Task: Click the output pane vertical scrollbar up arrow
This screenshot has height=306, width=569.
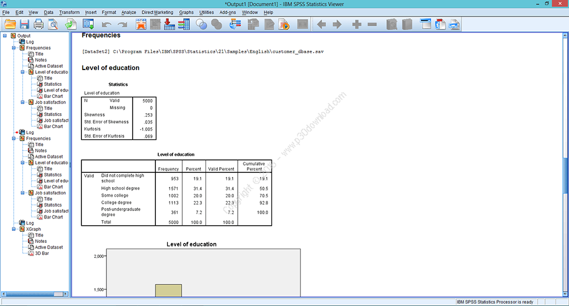Action: [x=565, y=35]
